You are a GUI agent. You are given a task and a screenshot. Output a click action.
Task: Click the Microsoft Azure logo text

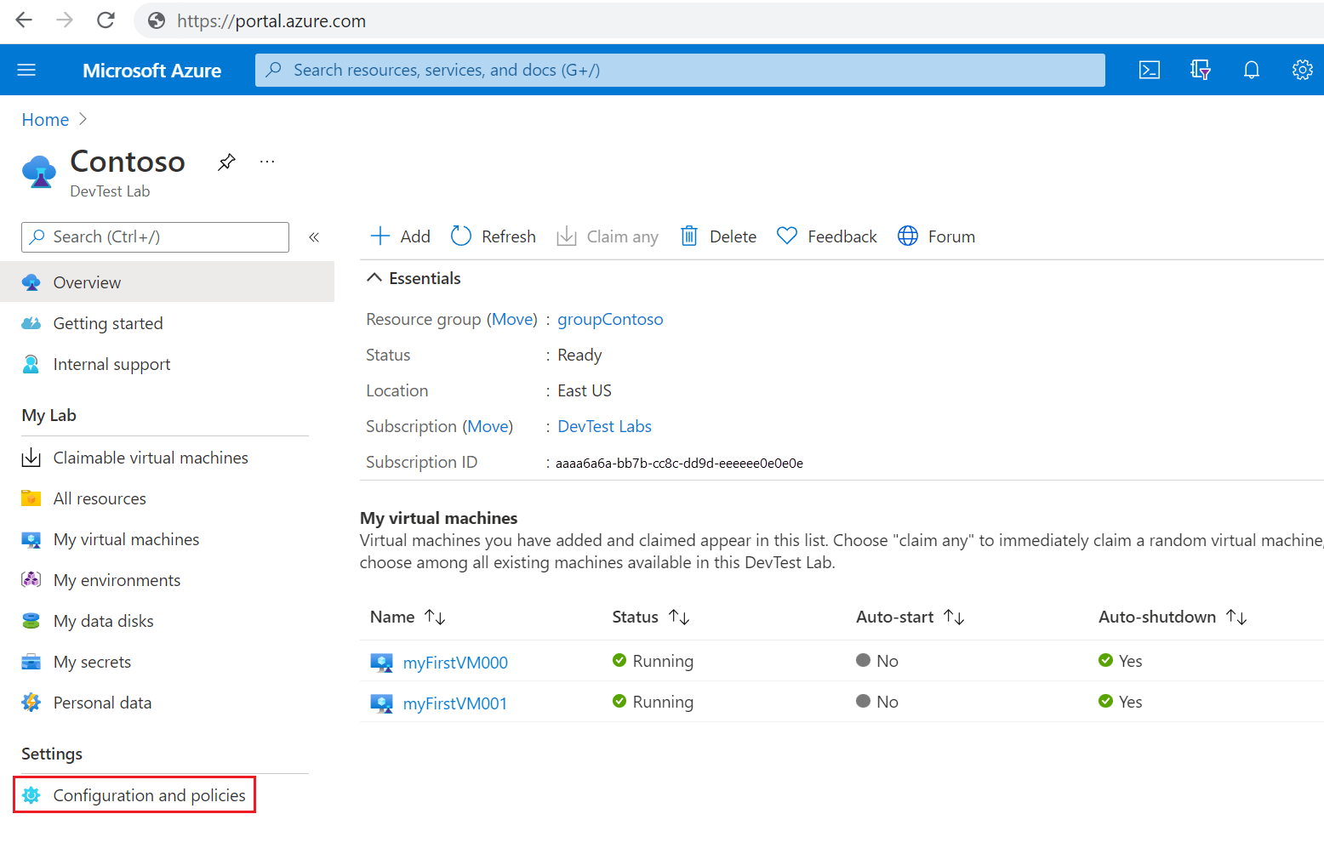pos(151,71)
